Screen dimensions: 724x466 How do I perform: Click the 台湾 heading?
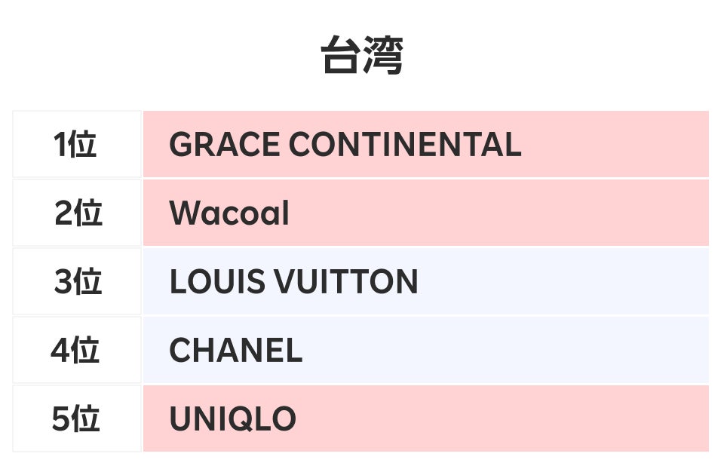pyautogui.click(x=362, y=57)
